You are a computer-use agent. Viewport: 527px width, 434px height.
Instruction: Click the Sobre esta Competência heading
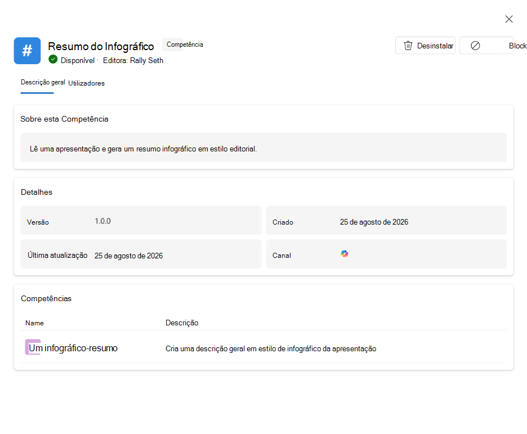(x=64, y=119)
